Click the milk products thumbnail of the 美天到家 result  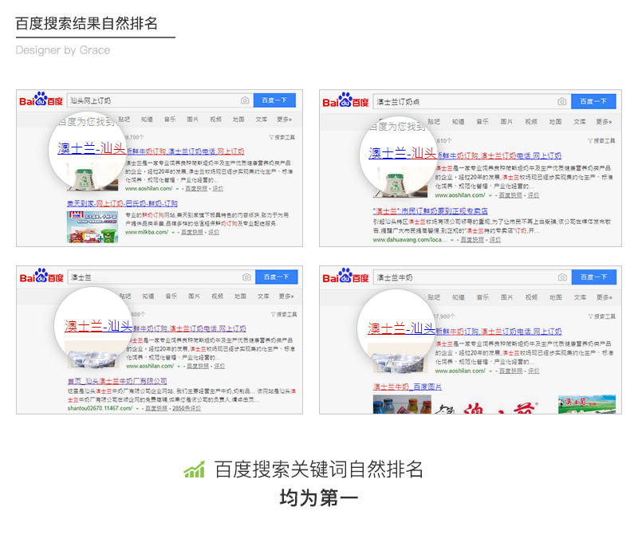tap(93, 227)
